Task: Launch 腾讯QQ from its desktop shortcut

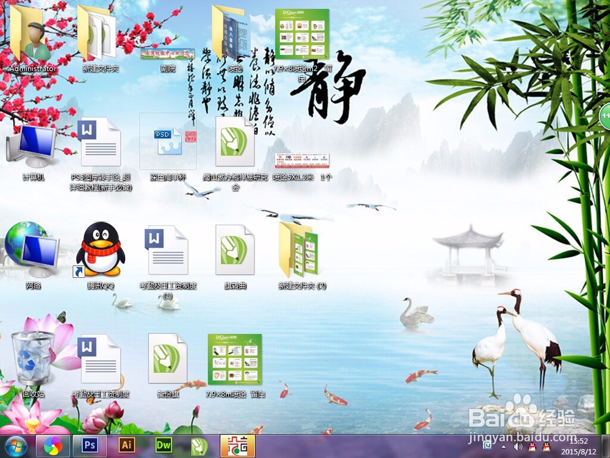Action: (x=100, y=250)
